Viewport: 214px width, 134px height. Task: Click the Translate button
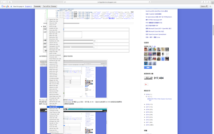[x=37, y=6]
